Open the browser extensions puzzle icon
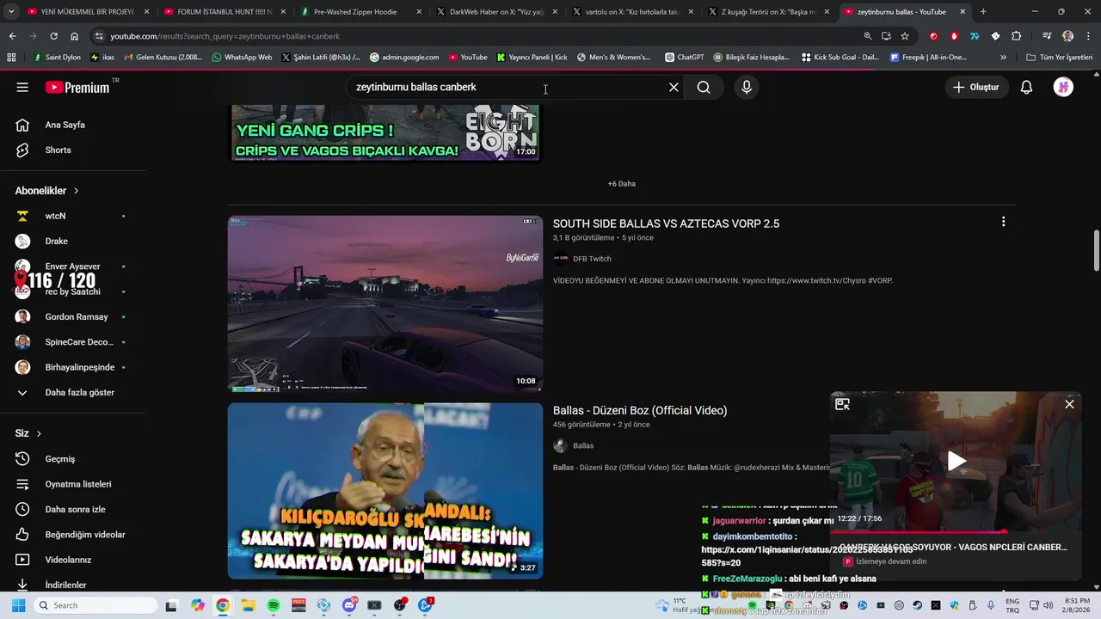 1016,36
